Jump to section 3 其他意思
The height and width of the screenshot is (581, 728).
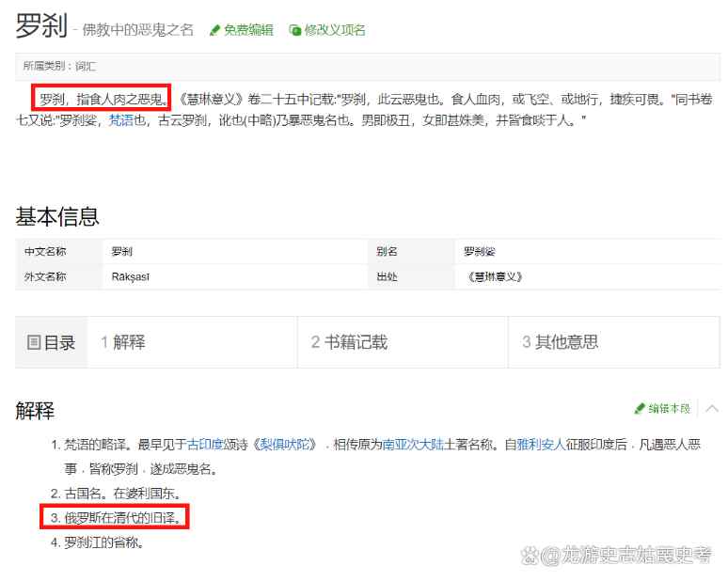(x=561, y=342)
